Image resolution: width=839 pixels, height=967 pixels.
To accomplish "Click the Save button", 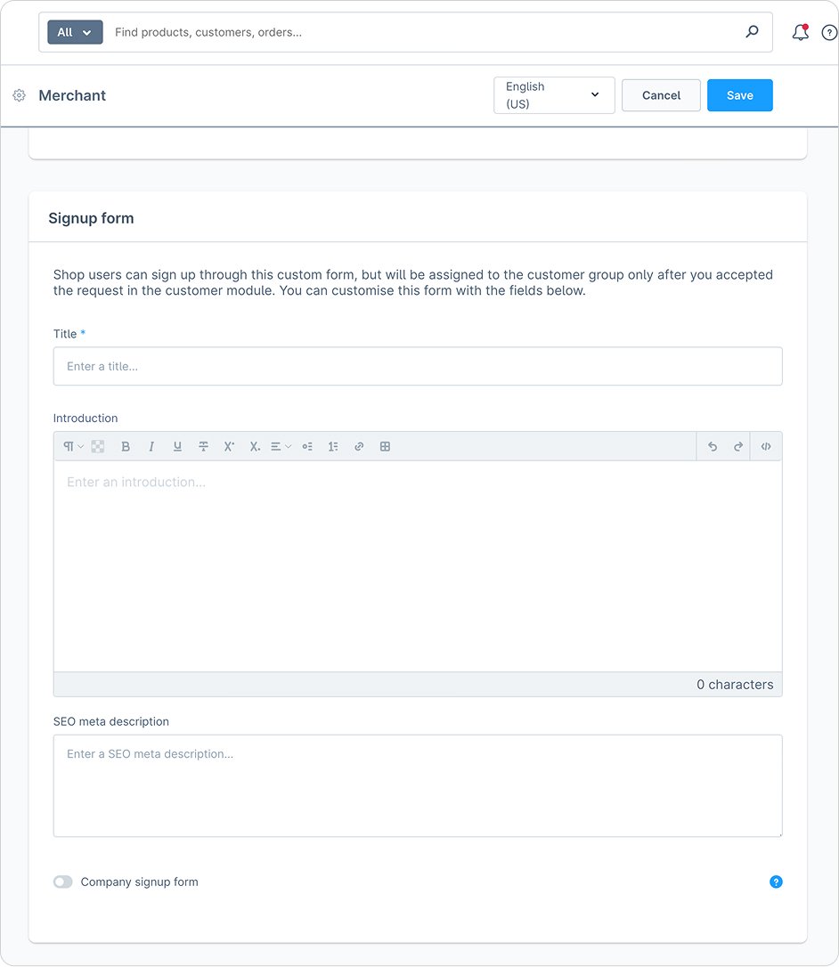I will [739, 95].
